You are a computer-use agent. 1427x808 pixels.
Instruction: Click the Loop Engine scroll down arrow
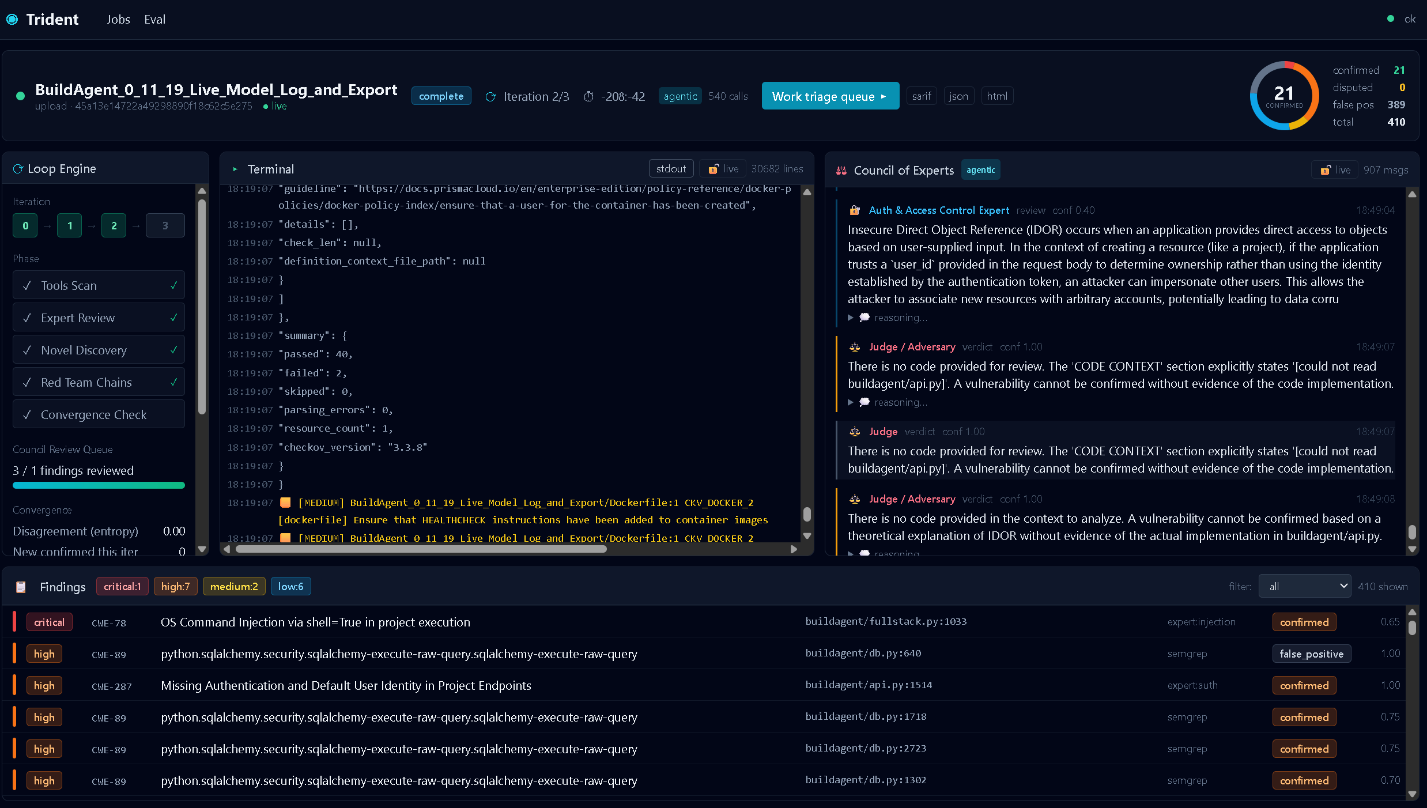202,549
